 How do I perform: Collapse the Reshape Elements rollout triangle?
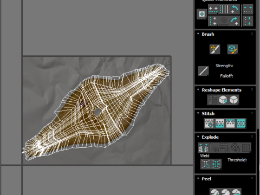point(198,90)
